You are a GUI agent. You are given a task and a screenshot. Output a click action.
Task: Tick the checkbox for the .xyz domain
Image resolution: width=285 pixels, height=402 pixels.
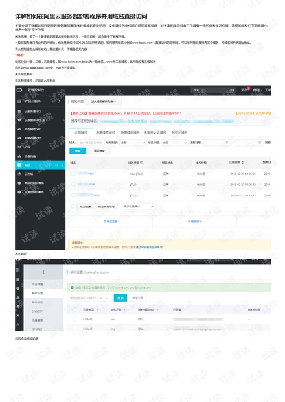point(73,174)
